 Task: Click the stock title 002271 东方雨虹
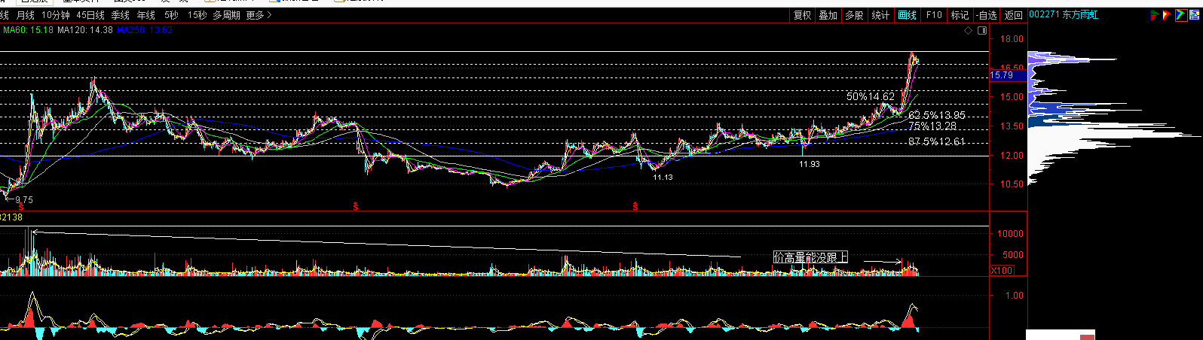tap(1064, 15)
